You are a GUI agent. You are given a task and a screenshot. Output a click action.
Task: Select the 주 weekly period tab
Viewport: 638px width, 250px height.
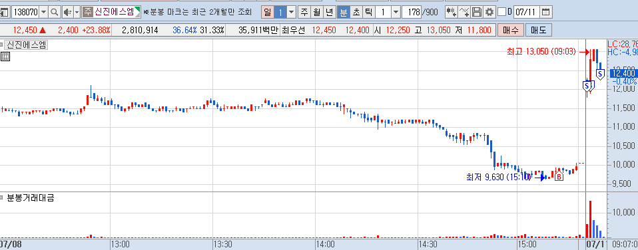point(304,12)
